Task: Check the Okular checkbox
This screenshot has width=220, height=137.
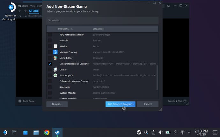Action: point(50,70)
